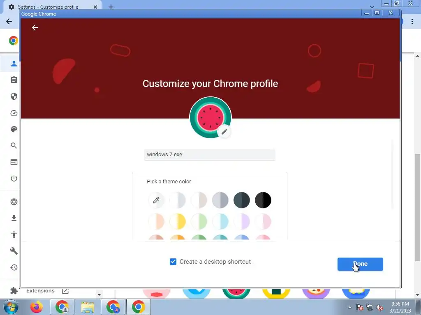The width and height of the screenshot is (421, 315).
Task: Open Chrome with person badge taskbar icon
Action: (62, 307)
